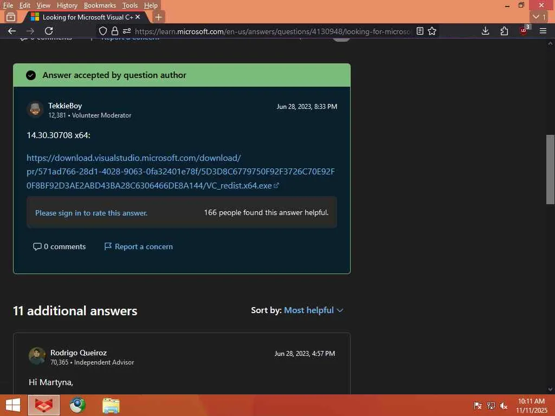Bookmark this page with the star icon
The image size is (555, 416).
pyautogui.click(x=432, y=31)
